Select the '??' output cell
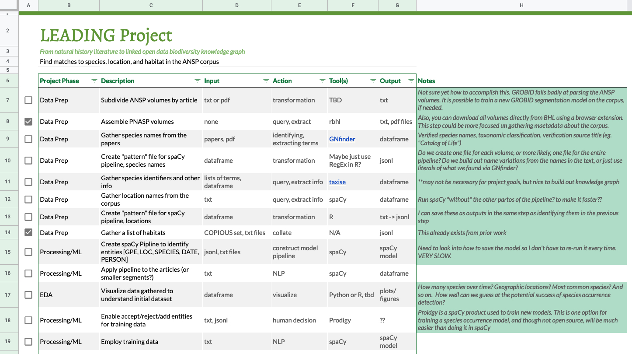632x354 pixels. [x=397, y=320]
